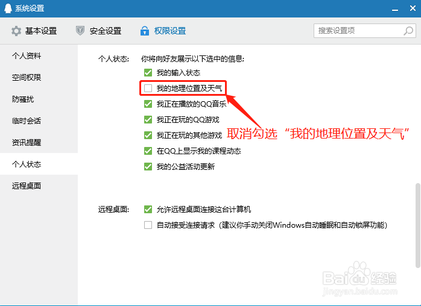Click the vertical scrollbar thumb
Image resolution: width=421 pixels, height=306 pixels.
coord(417,225)
